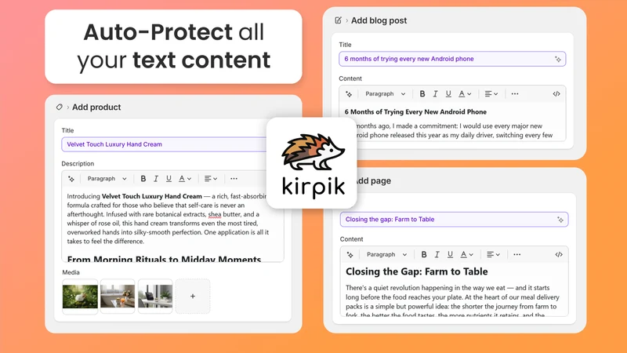Image resolution: width=627 pixels, height=353 pixels.
Task: Click Bold in the blog post content toolbar
Action: 422,94
